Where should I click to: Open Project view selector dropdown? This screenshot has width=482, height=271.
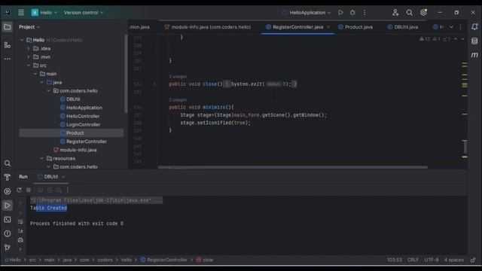[x=29, y=27]
